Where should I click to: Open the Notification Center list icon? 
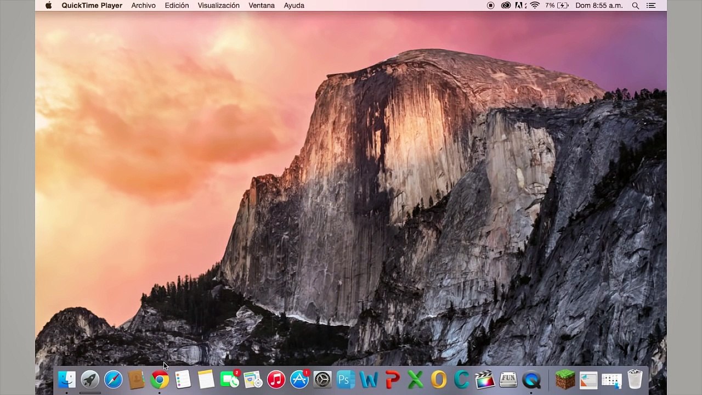point(652,5)
